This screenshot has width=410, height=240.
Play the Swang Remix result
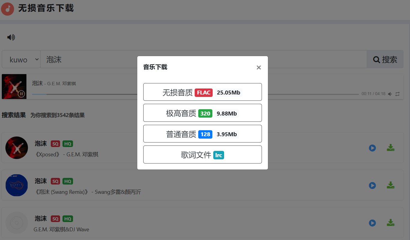[372, 185]
